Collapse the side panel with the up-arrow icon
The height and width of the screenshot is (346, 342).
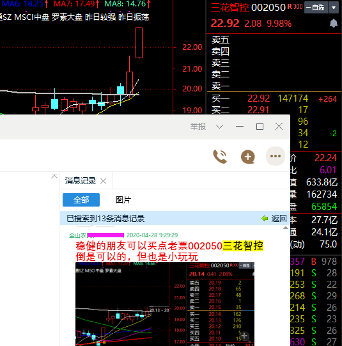click(x=54, y=177)
